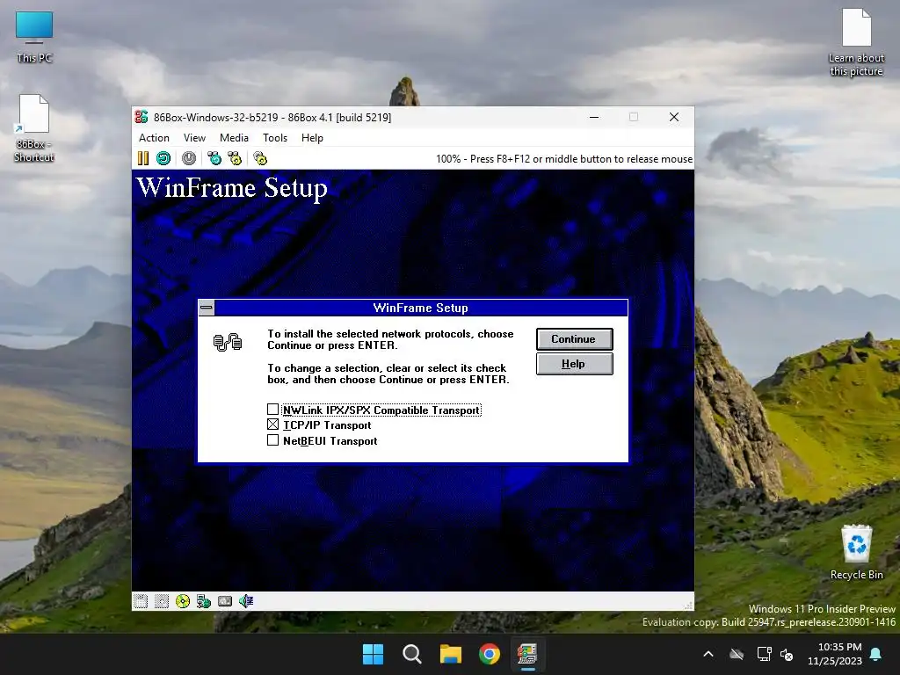Open the WinFrame Setup dialog control menu box
The height and width of the screenshot is (675, 900).
[x=207, y=308]
